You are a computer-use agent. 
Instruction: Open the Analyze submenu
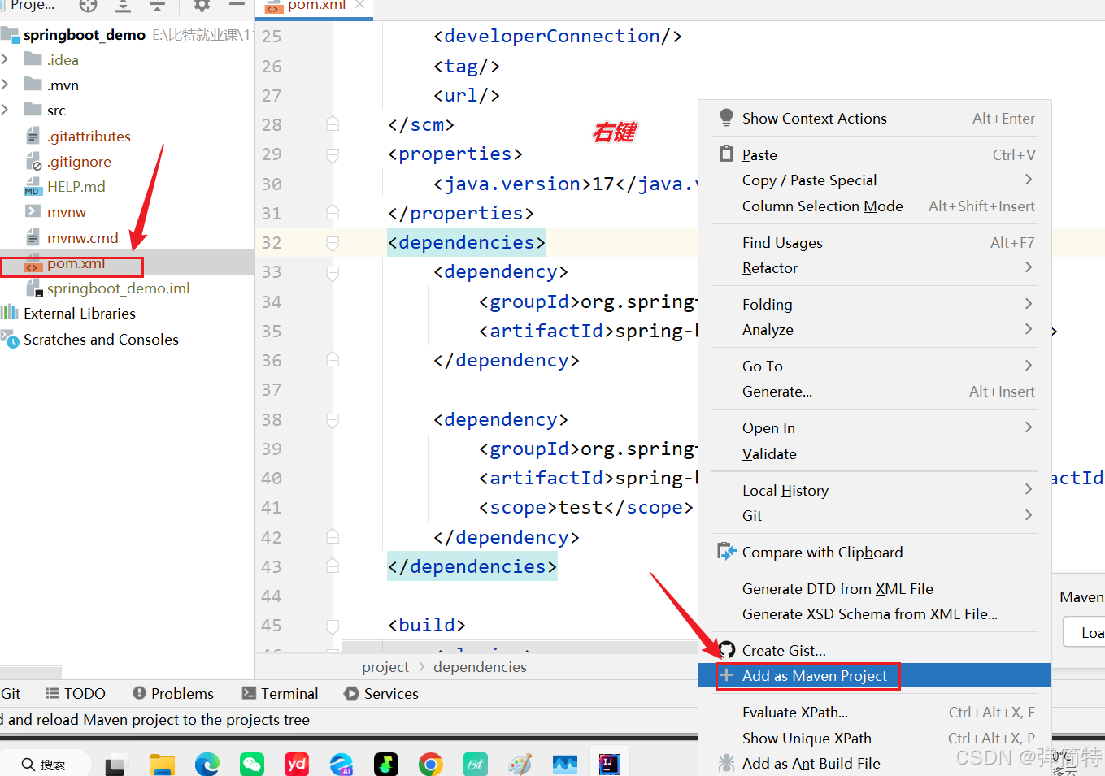click(x=875, y=329)
